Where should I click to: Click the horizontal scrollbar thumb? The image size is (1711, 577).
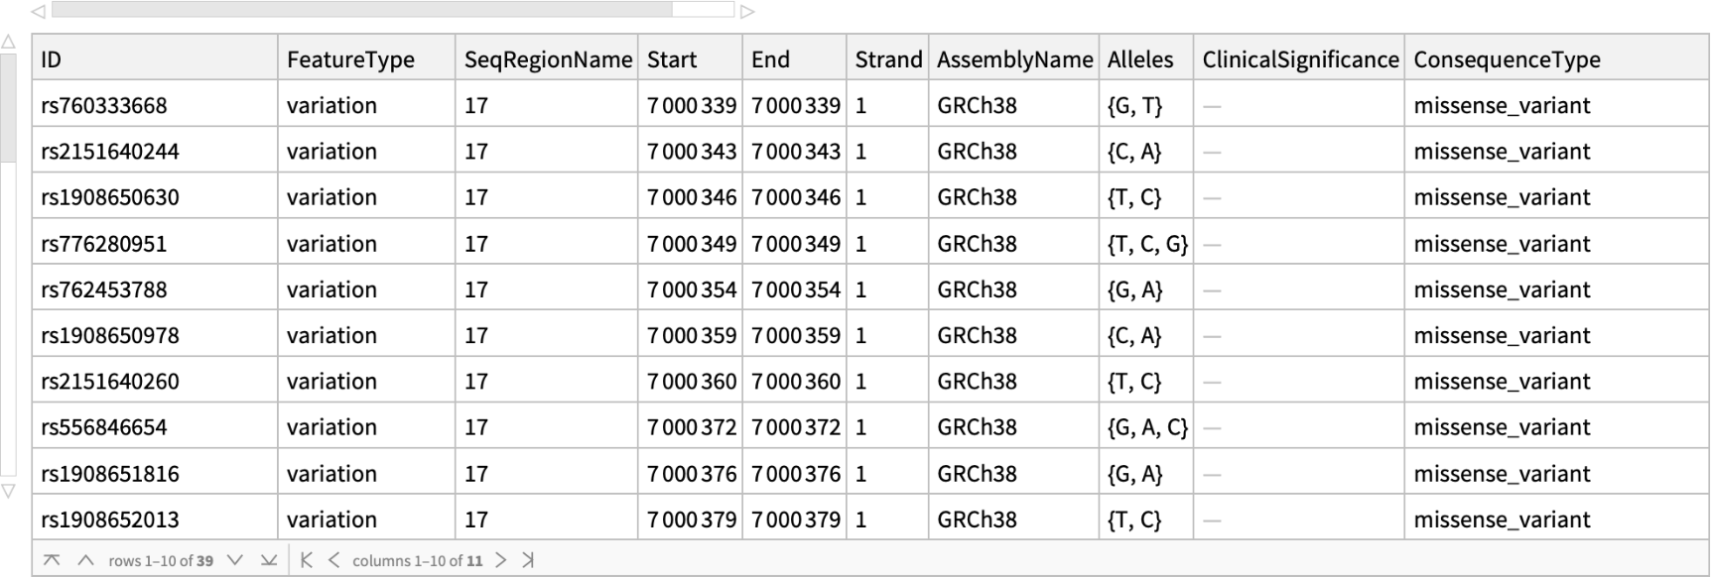[x=362, y=10]
